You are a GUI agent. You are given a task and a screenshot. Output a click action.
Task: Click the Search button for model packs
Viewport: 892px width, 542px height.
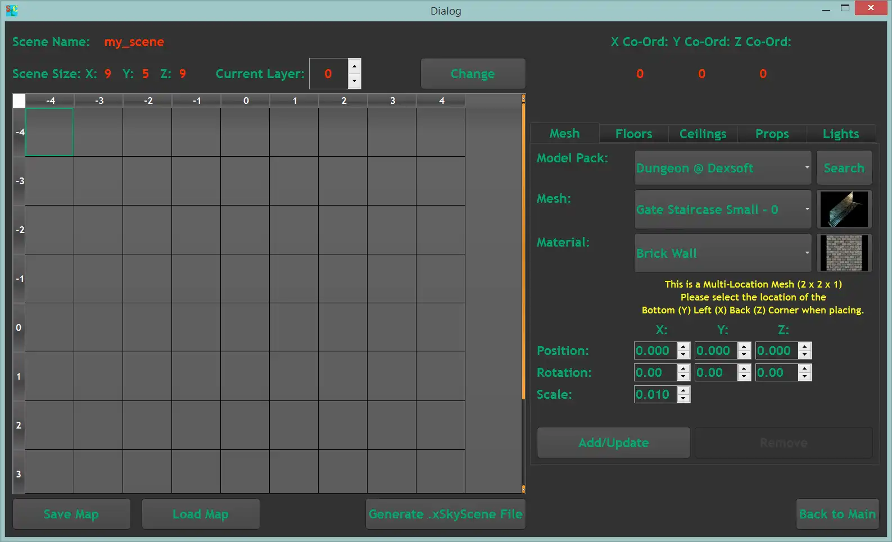844,167
